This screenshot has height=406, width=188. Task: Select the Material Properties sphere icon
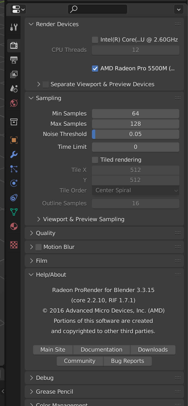coord(14,226)
